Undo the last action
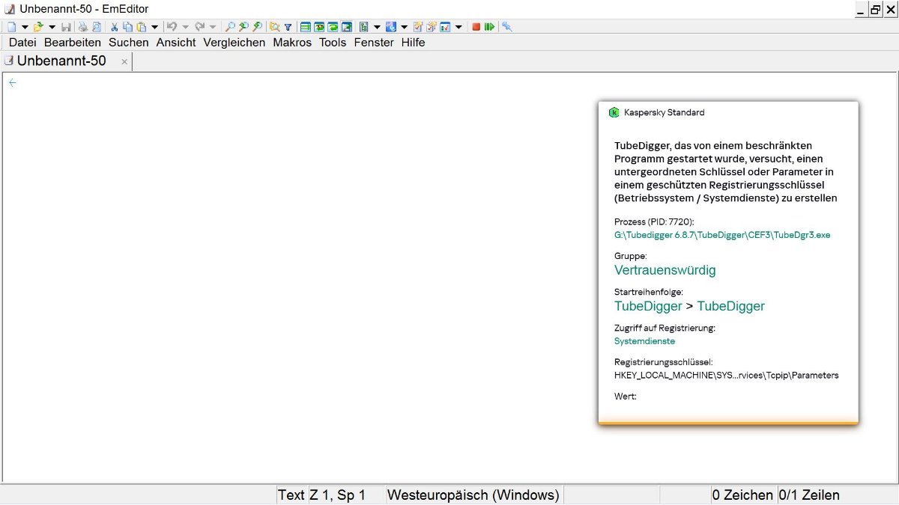Viewport: 899px width, 505px height. pos(172,27)
